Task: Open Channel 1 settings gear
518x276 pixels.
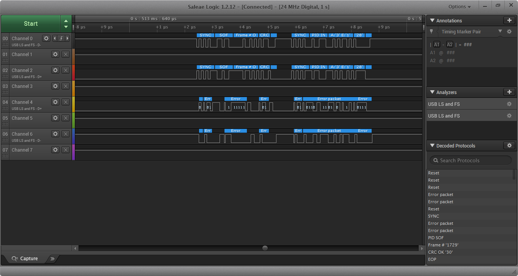Action: coord(55,54)
